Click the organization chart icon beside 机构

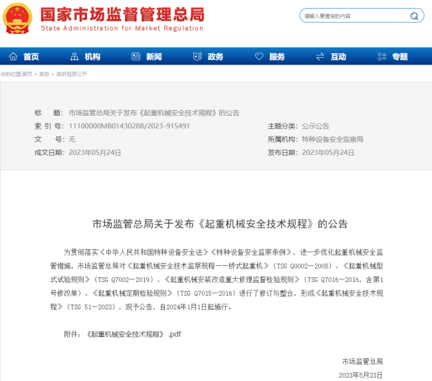(74, 57)
